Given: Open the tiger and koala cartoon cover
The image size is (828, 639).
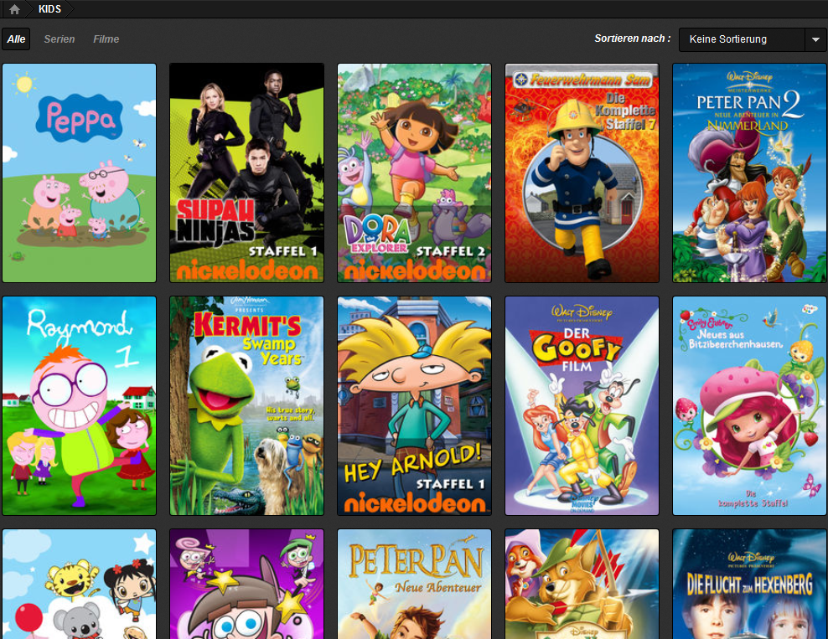Looking at the screenshot, I should point(80,584).
